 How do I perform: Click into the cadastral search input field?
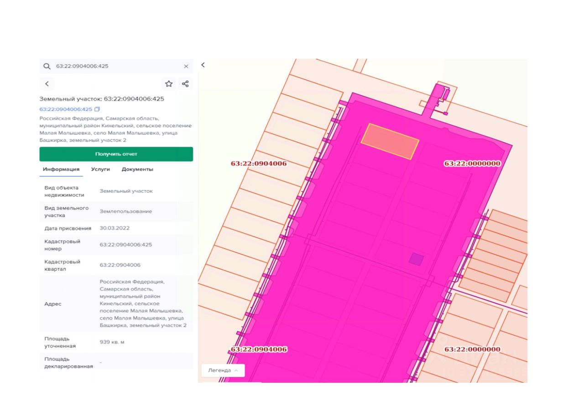(x=116, y=66)
